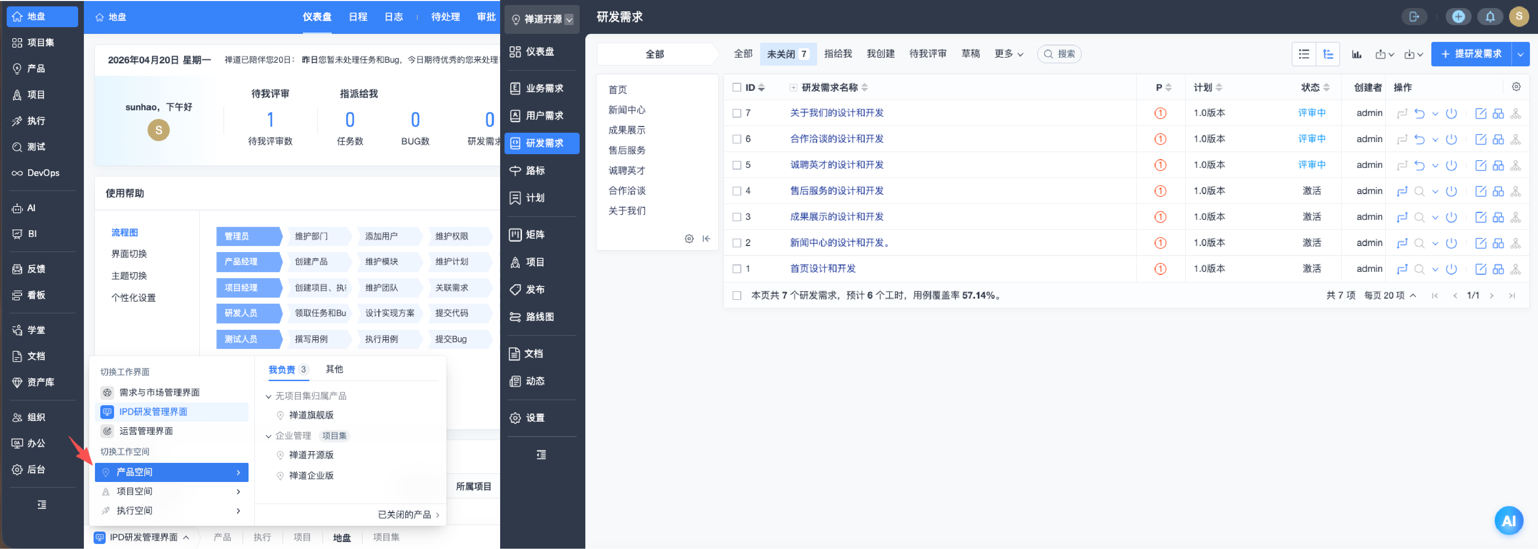Open the report chart icon in toolbar
This screenshot has width=1538, height=549.
pos(1357,54)
